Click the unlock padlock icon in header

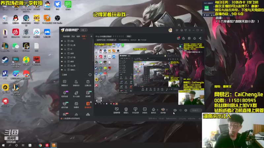pos(183,38)
